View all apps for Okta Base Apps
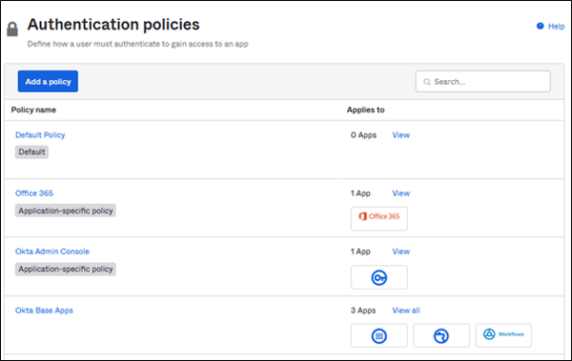Screen dimensions: 572x361 click(406, 311)
